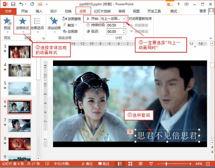This screenshot has height=168, width=215.
Task: Switch to the 视图 tab
Action: pos(136,11)
